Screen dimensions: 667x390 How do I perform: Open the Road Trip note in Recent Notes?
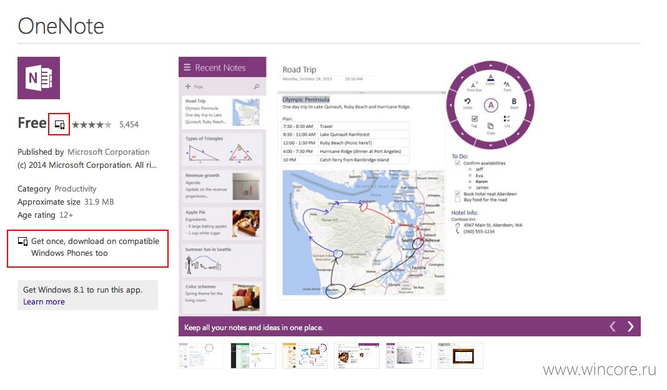coord(222,112)
